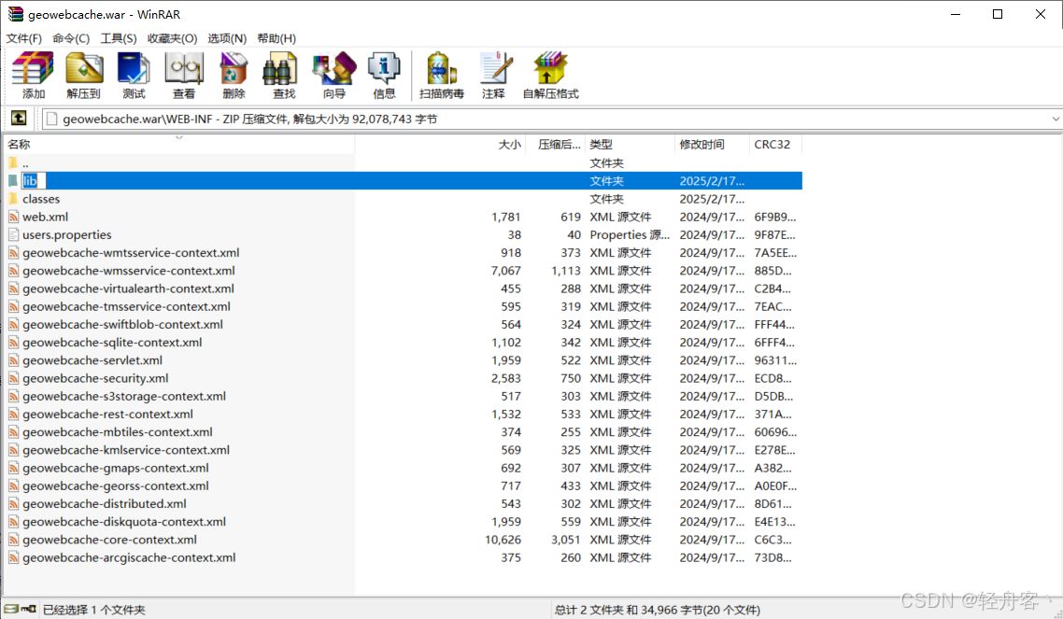Click the classes folder icon
Image resolution: width=1063 pixels, height=619 pixels.
tap(14, 199)
